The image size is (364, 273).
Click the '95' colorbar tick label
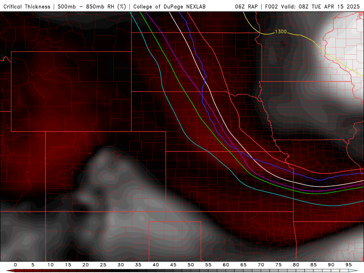pos(349,265)
